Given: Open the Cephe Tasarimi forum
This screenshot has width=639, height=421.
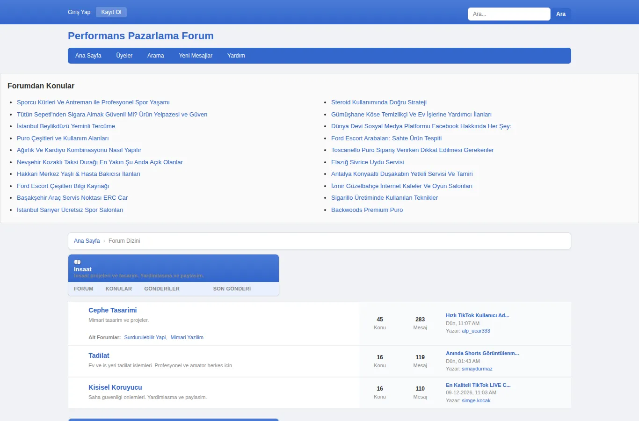Looking at the screenshot, I should [x=113, y=310].
